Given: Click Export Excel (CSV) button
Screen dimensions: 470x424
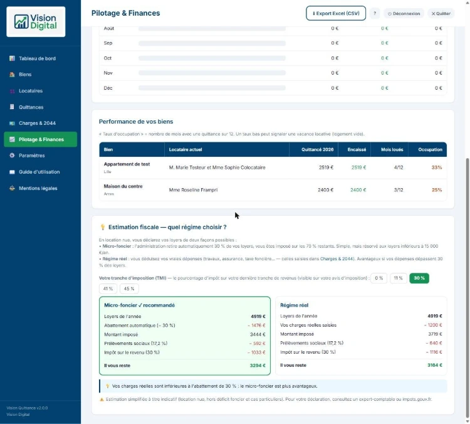Looking at the screenshot, I should pyautogui.click(x=336, y=13).
